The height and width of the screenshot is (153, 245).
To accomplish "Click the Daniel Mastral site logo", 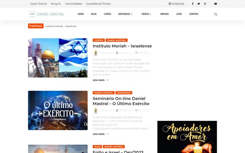I will tap(47, 14).
